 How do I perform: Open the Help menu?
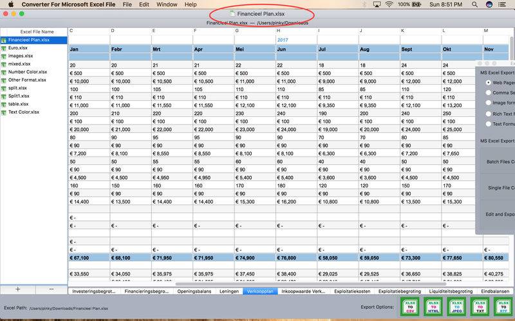pyautogui.click(x=191, y=4)
